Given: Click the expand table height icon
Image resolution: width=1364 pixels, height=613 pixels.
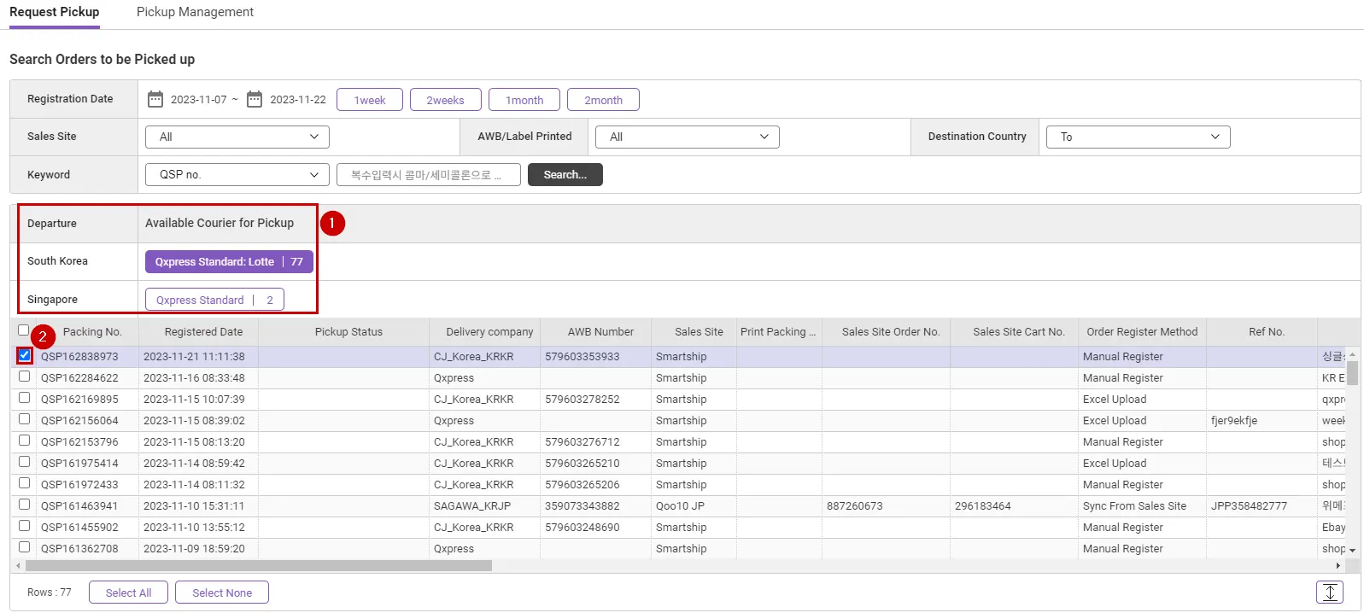Looking at the screenshot, I should click(1329, 592).
